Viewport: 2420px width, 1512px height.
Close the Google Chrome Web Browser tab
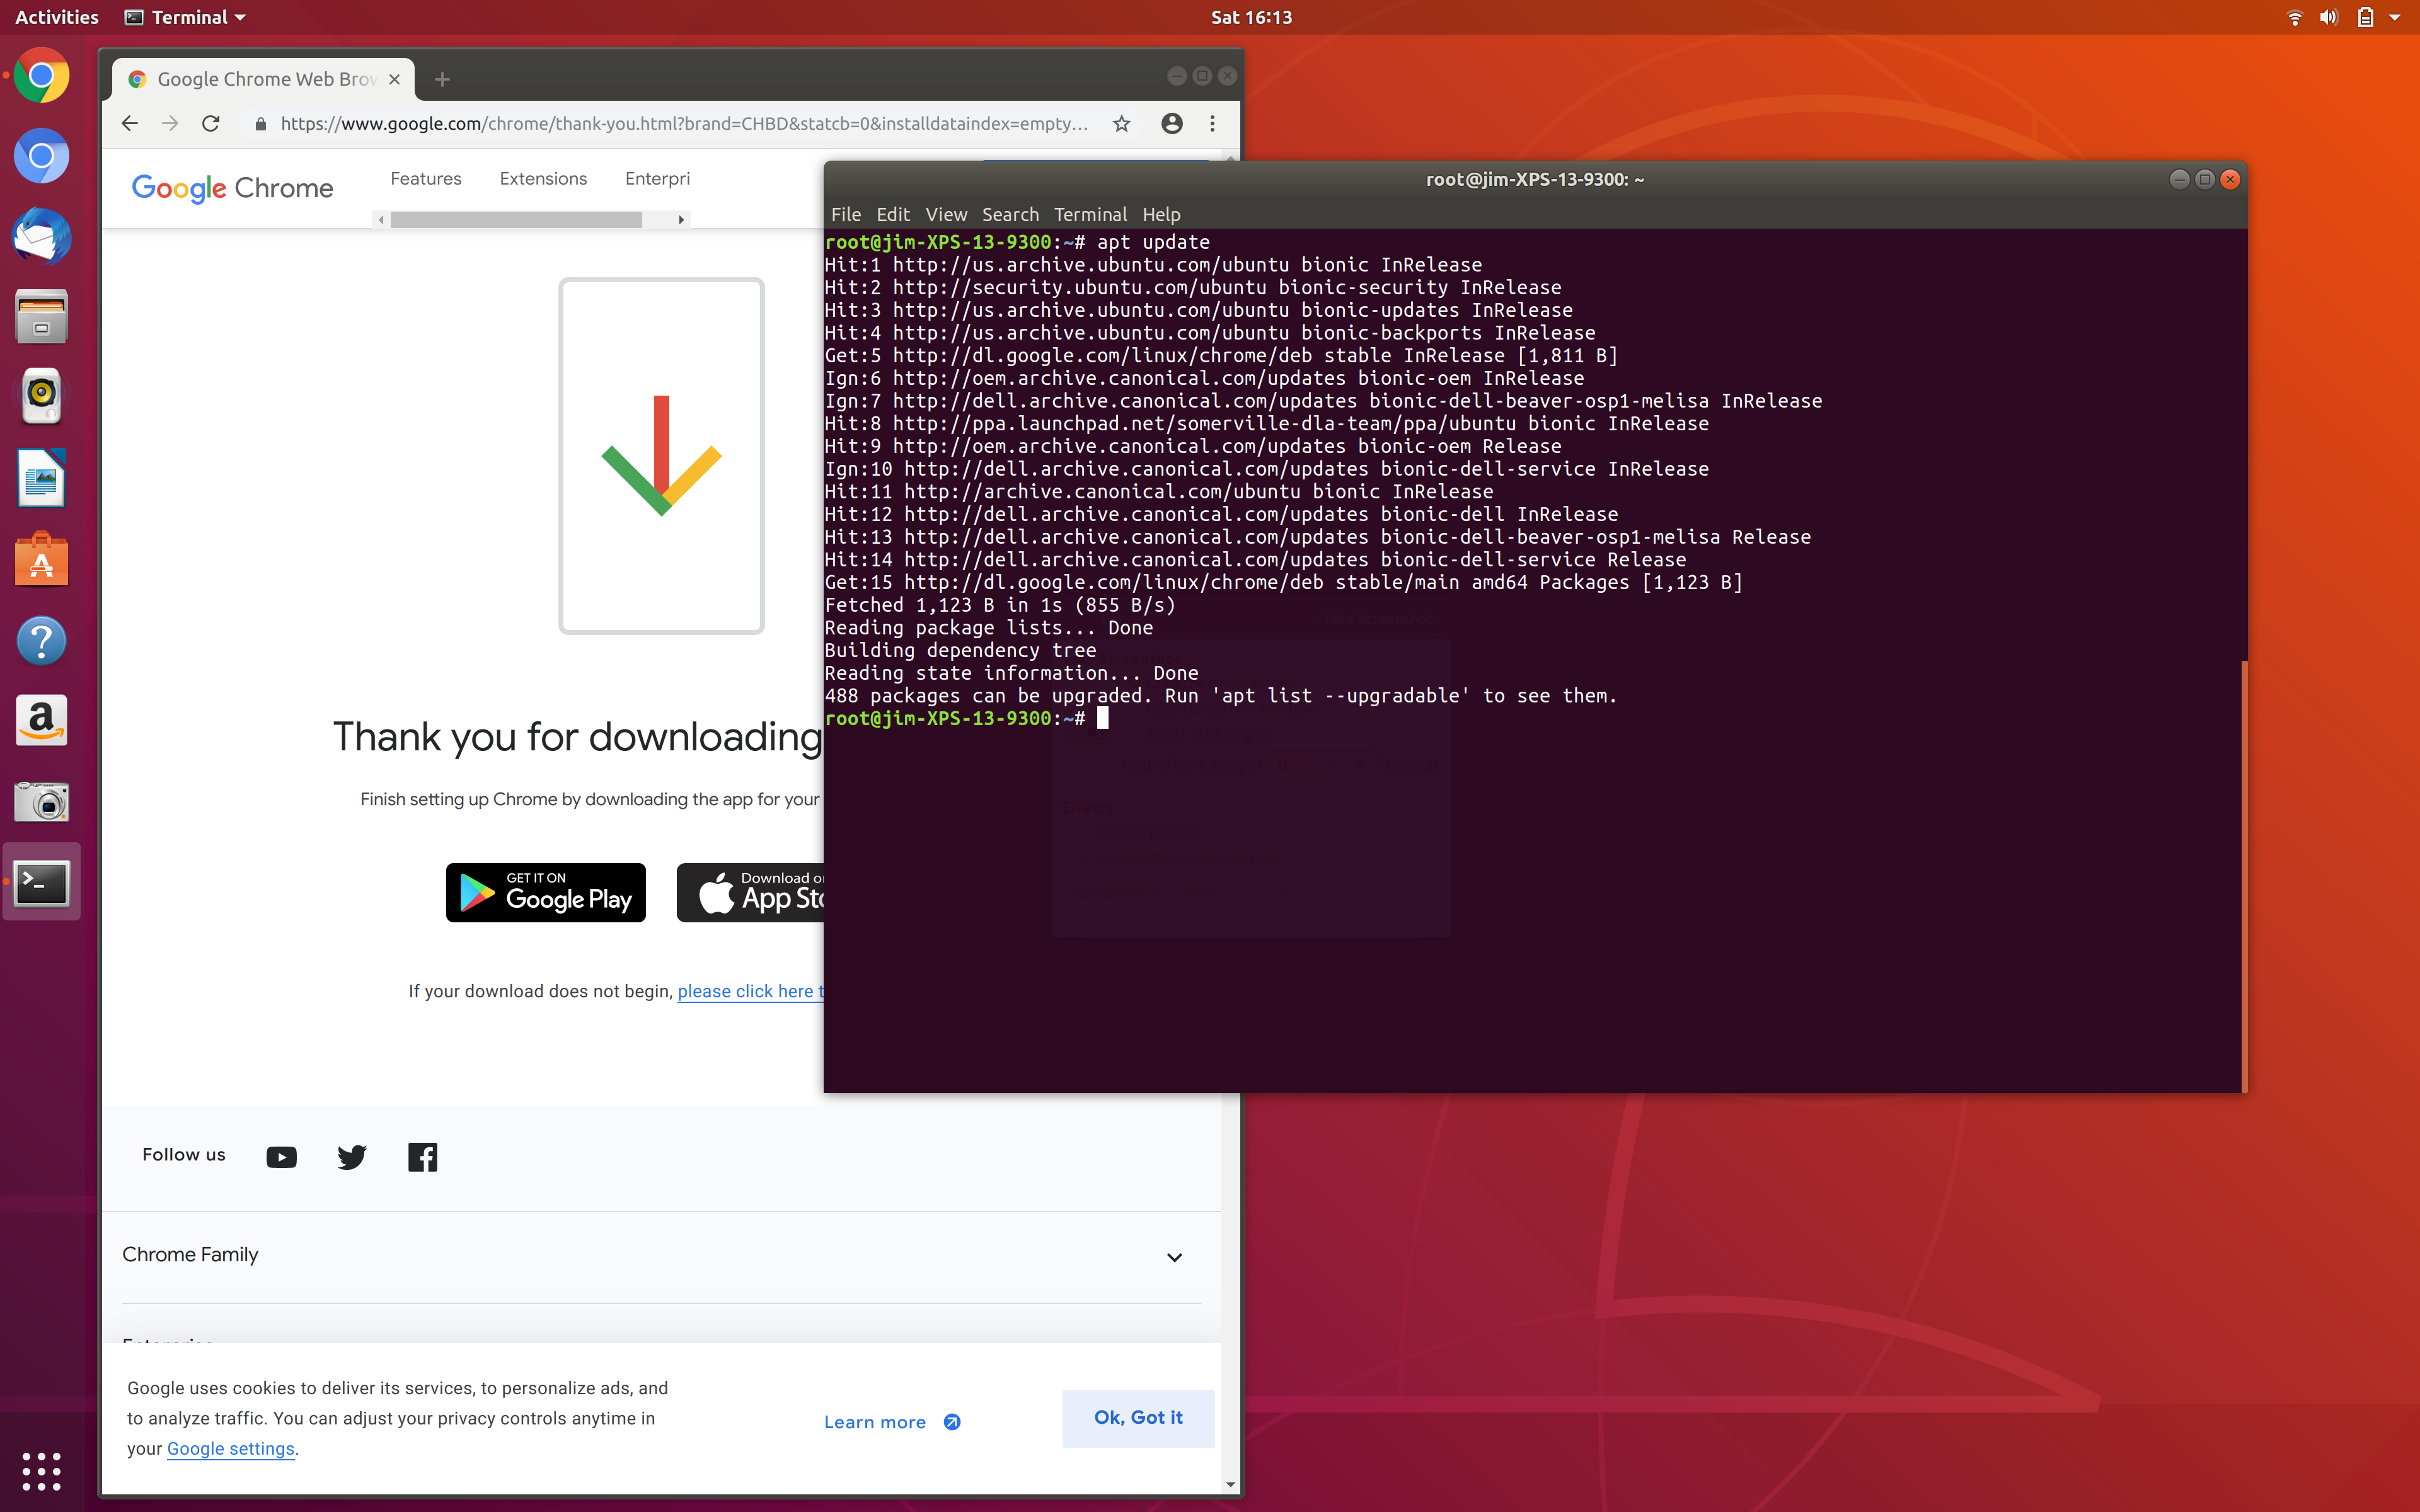click(395, 79)
